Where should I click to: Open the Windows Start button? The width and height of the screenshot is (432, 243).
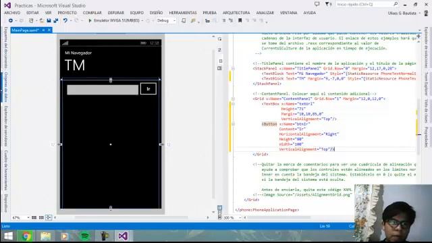pyautogui.click(x=8, y=236)
